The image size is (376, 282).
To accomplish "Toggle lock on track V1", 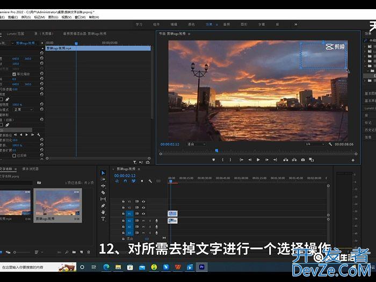I will click(x=123, y=214).
